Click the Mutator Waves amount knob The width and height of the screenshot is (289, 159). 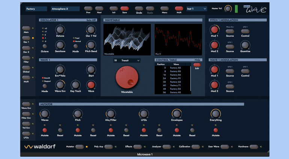point(45,114)
